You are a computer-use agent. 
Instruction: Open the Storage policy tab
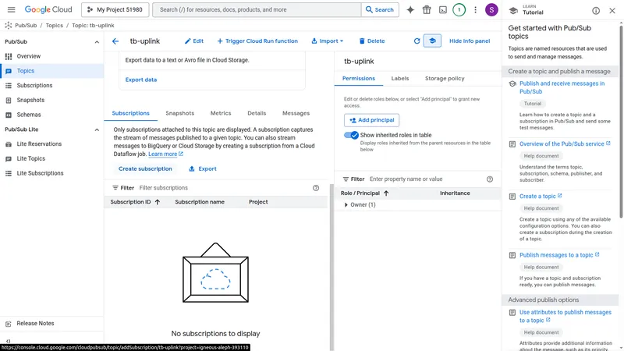coord(445,79)
